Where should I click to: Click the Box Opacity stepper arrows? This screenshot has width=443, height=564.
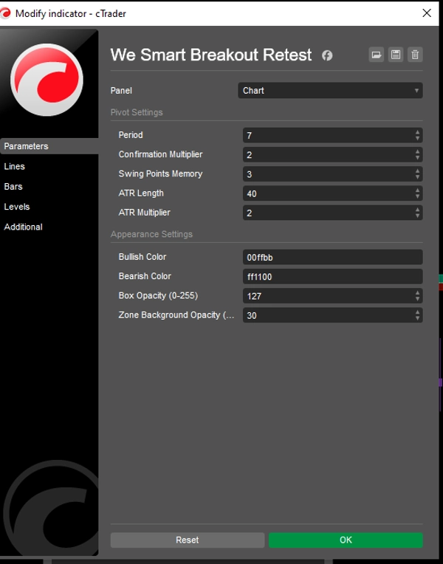[x=418, y=295]
